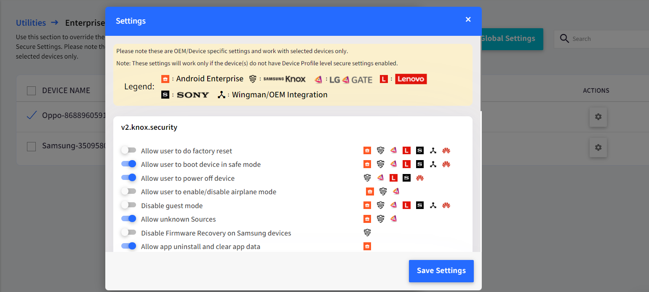Click the ACTIONS column header
The image size is (649, 292).
(x=596, y=91)
